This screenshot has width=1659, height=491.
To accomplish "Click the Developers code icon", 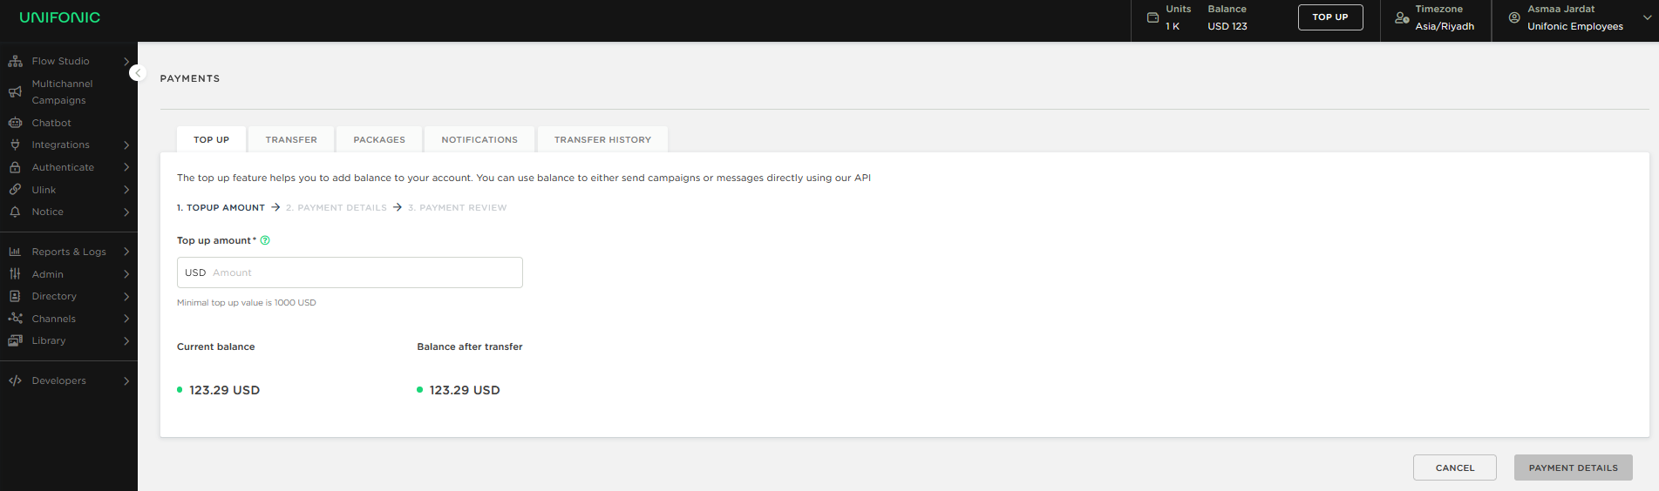I will tap(15, 380).
